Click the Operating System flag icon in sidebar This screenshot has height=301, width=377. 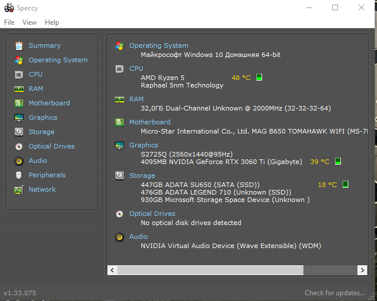point(19,60)
